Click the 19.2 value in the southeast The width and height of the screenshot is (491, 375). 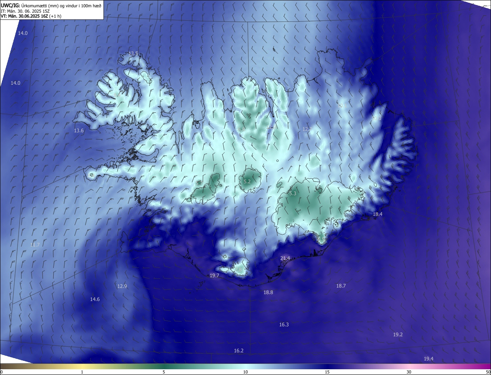(398, 334)
